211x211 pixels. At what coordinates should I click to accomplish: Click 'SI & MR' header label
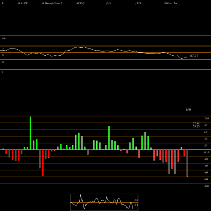22,3
